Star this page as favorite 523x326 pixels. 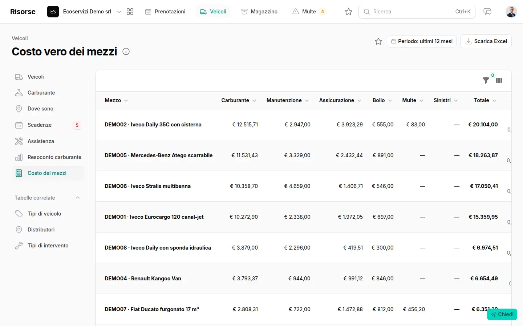click(x=378, y=41)
